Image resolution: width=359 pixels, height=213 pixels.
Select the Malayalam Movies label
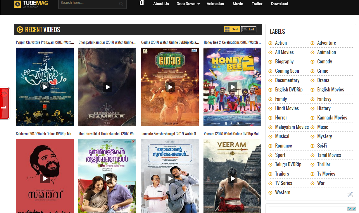pyautogui.click(x=292, y=127)
